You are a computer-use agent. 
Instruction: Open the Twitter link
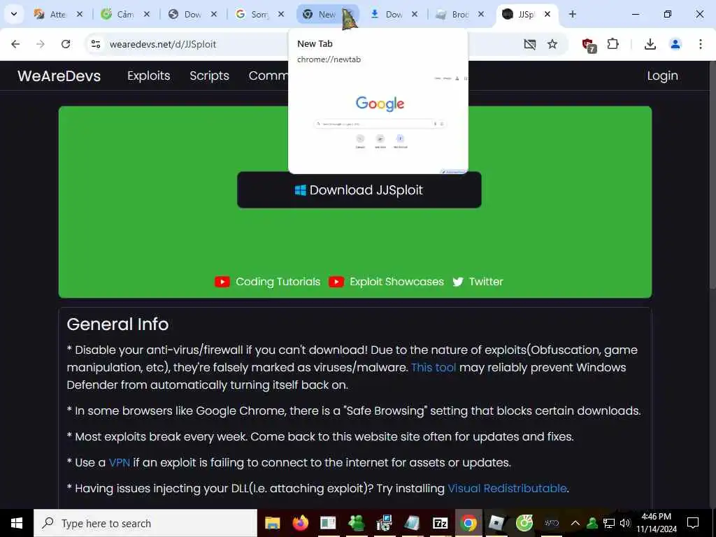point(478,282)
